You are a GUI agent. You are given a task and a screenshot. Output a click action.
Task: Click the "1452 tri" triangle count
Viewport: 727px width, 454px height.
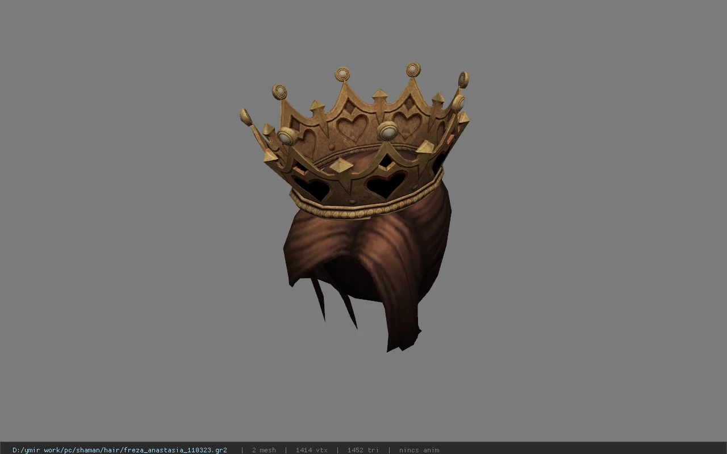tap(363, 450)
